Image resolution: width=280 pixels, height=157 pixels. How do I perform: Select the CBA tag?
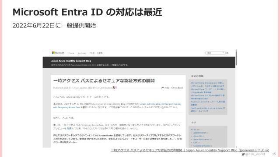coord(195,143)
